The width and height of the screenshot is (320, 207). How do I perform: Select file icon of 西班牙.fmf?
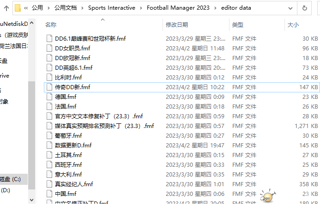pyautogui.click(x=49, y=164)
